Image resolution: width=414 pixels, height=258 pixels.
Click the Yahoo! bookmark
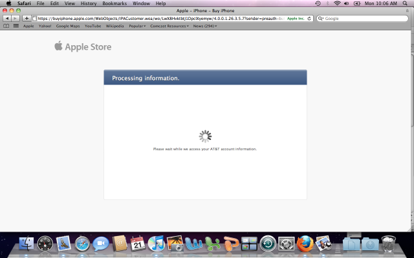45,26
